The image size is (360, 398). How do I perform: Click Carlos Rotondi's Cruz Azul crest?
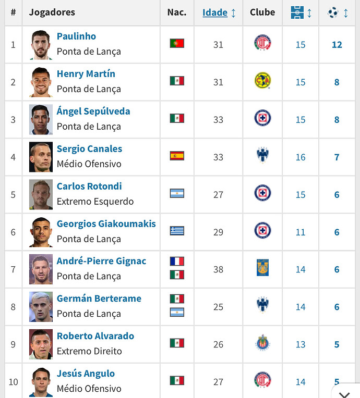(262, 194)
